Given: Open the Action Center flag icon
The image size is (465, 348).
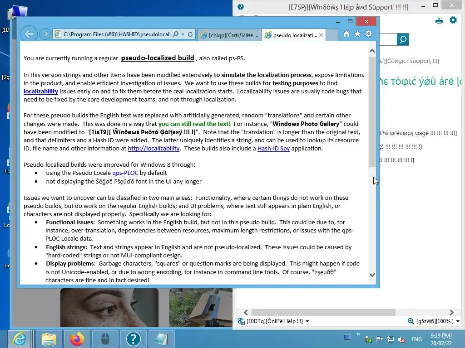Looking at the screenshot, I should [379, 339].
